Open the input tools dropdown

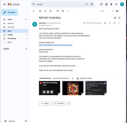click(x=118, y=11)
